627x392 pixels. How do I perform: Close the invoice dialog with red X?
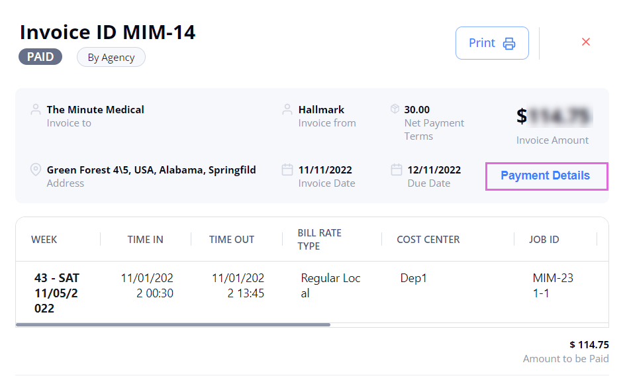pos(585,42)
